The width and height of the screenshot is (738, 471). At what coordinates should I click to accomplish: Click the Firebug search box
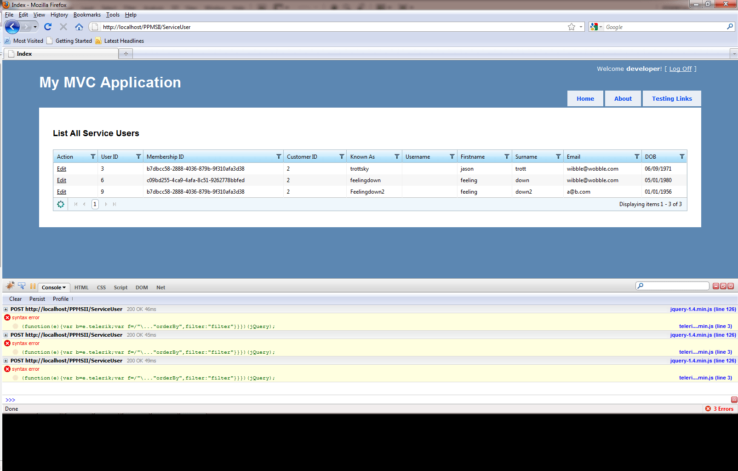673,286
